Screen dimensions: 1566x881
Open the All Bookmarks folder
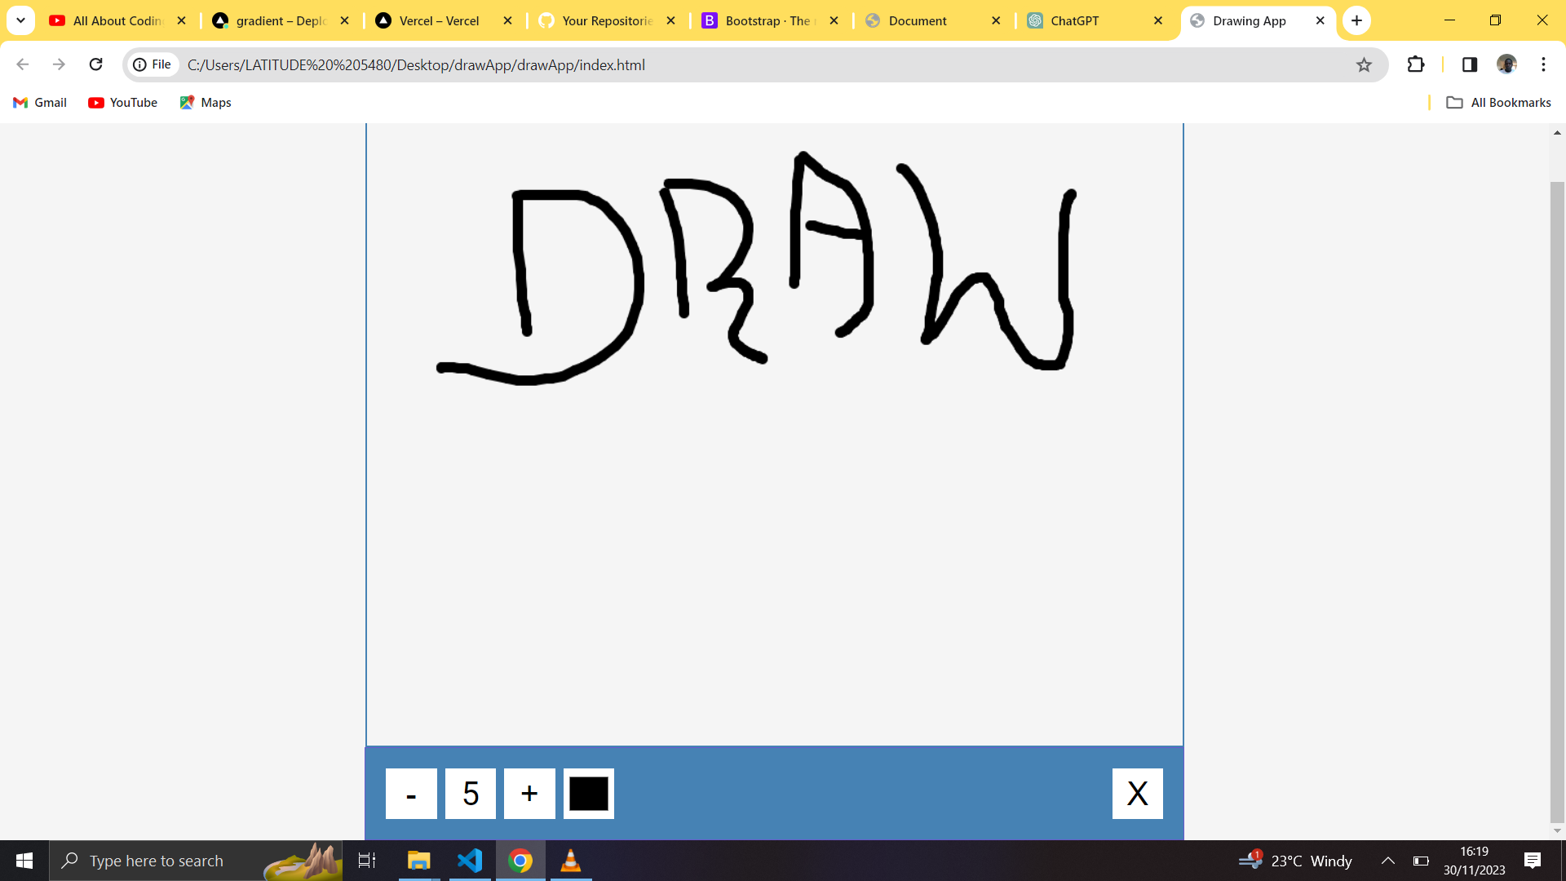pos(1498,102)
